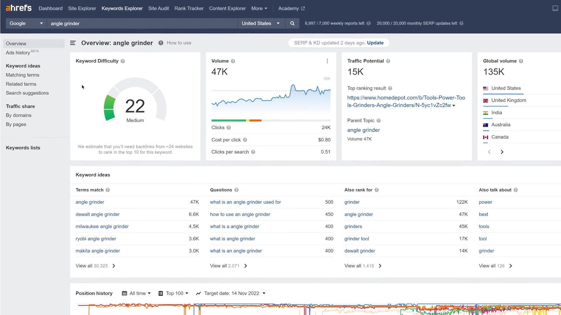Open Site Explorer in the top menu
The image size is (561, 315).
point(82,8)
